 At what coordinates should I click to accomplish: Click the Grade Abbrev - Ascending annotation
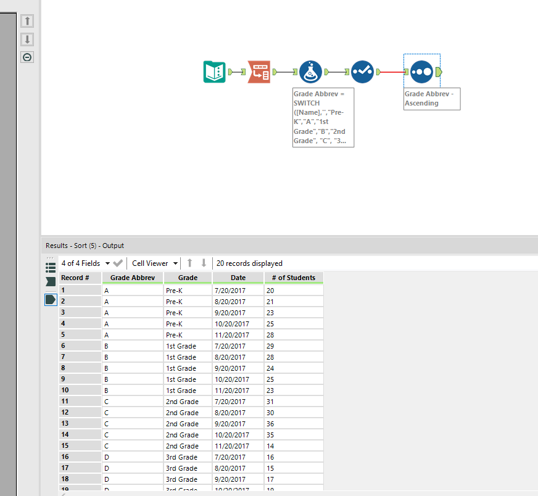coord(432,99)
